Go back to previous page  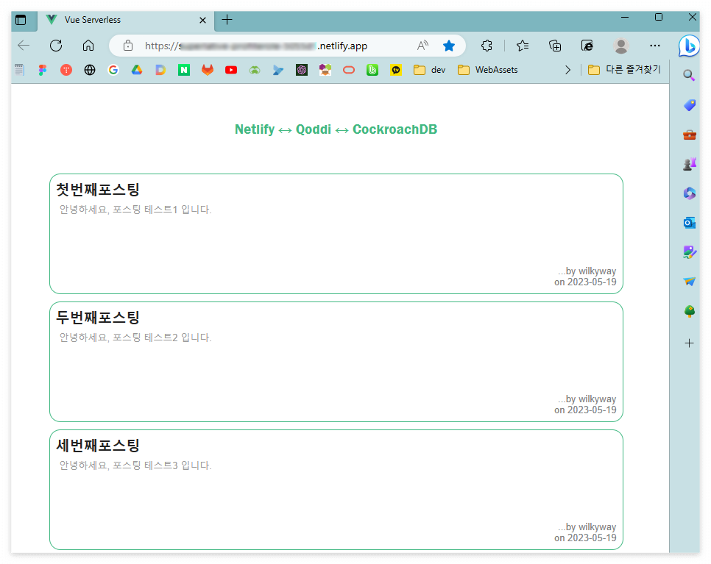pos(24,46)
